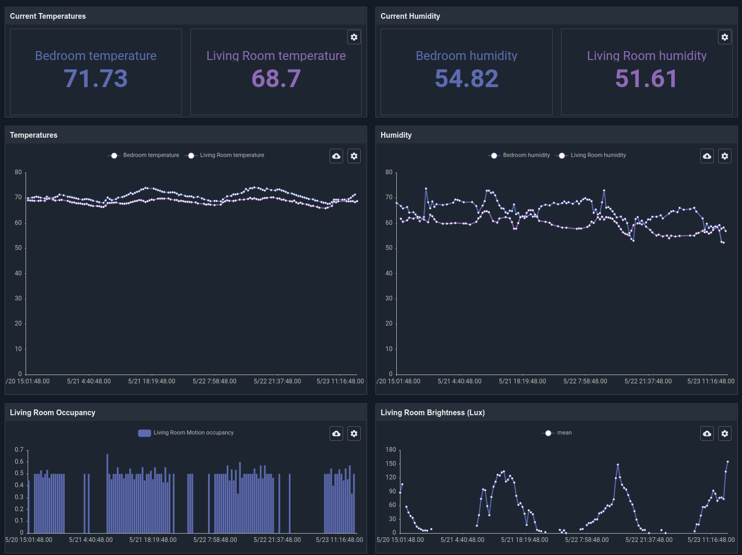Click the cloud export icon on Temperatures graph
The image size is (742, 555).
click(x=336, y=155)
